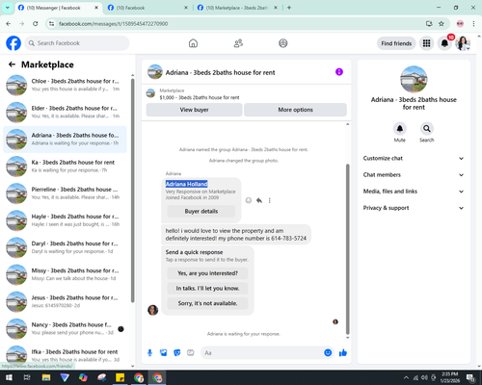
Task: Click the group photo thumbnail in right panel
Action: 414,79
